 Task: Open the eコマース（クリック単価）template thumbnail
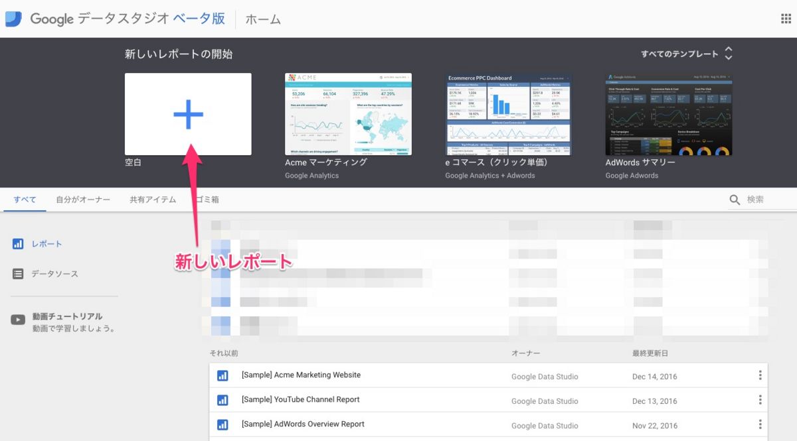(x=508, y=114)
